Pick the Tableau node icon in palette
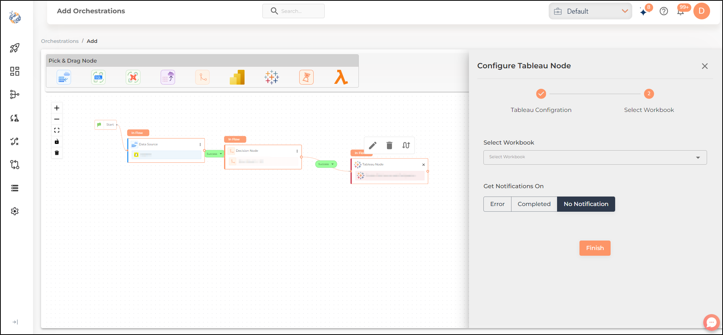 (272, 77)
